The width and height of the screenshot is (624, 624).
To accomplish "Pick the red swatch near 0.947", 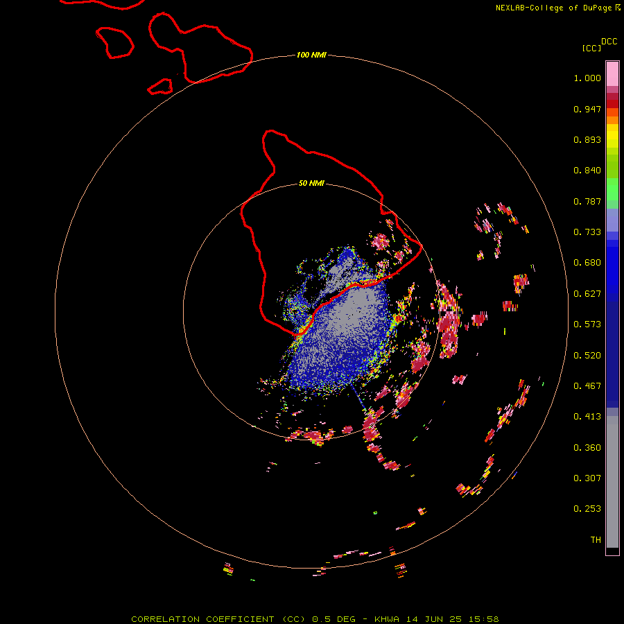I will click(x=612, y=104).
